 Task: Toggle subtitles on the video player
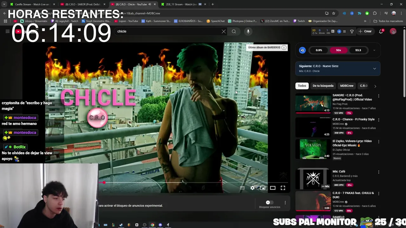(x=242, y=188)
